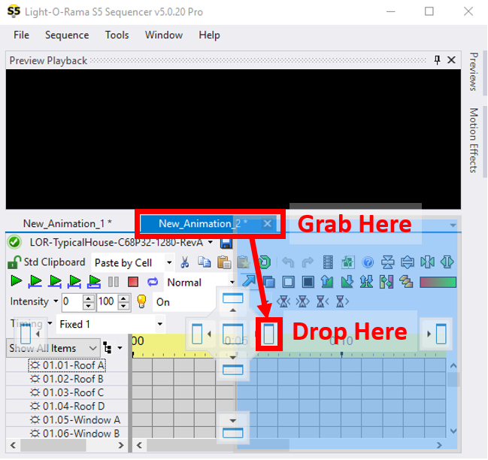Click the light bulb effect icon
Viewport: 488px width, 460px height.
tap(141, 301)
